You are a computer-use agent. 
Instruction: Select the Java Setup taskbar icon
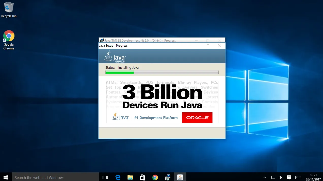(180, 177)
